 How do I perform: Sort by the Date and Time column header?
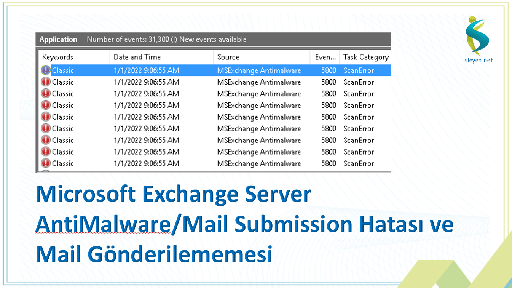pyautogui.click(x=161, y=57)
